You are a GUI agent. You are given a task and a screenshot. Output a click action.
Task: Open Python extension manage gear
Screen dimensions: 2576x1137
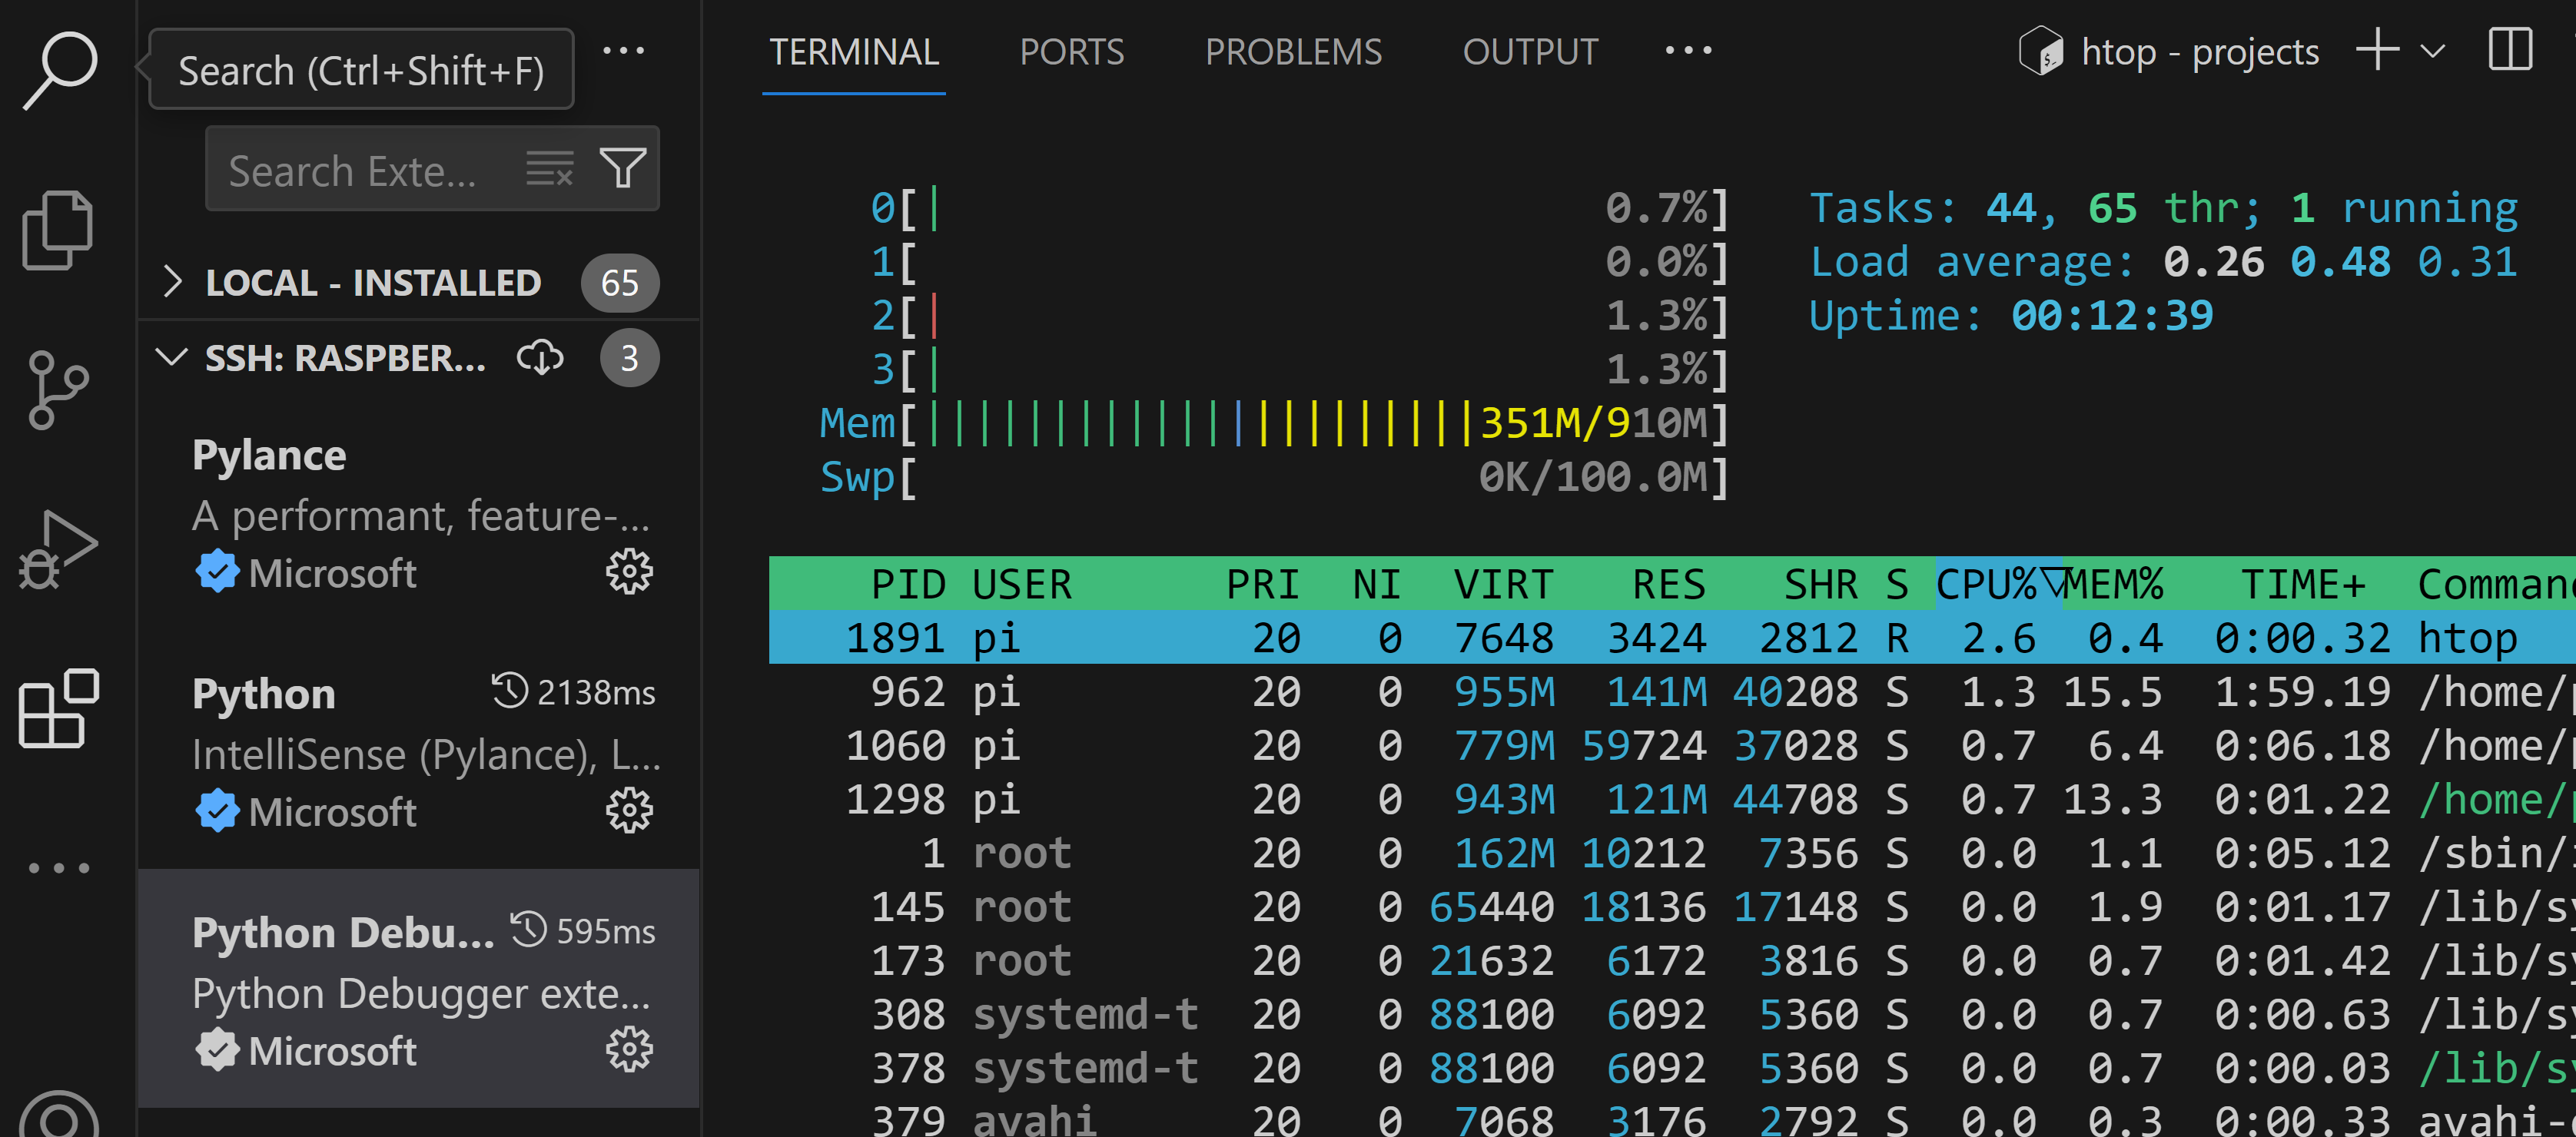pos(629,810)
